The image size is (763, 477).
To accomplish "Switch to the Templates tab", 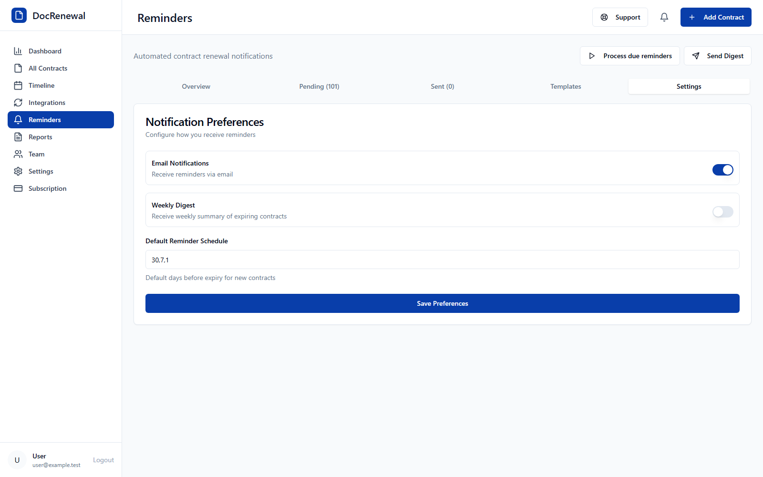I will point(566,86).
